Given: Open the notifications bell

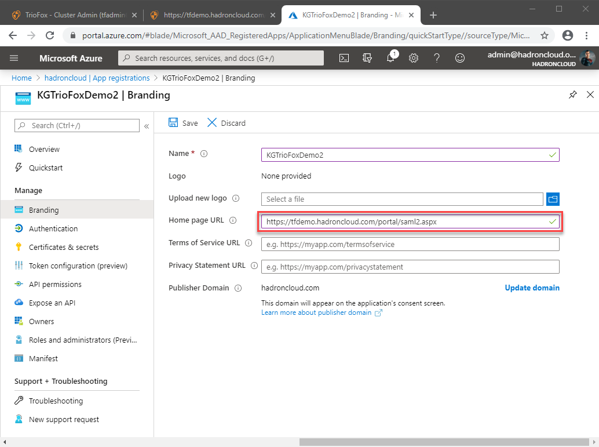Looking at the screenshot, I should pyautogui.click(x=390, y=58).
